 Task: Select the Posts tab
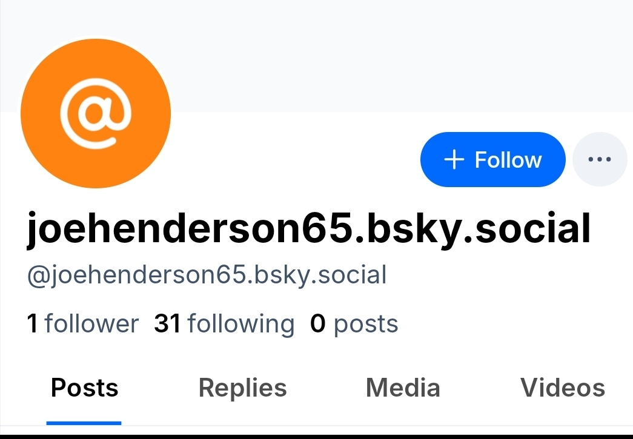(84, 388)
